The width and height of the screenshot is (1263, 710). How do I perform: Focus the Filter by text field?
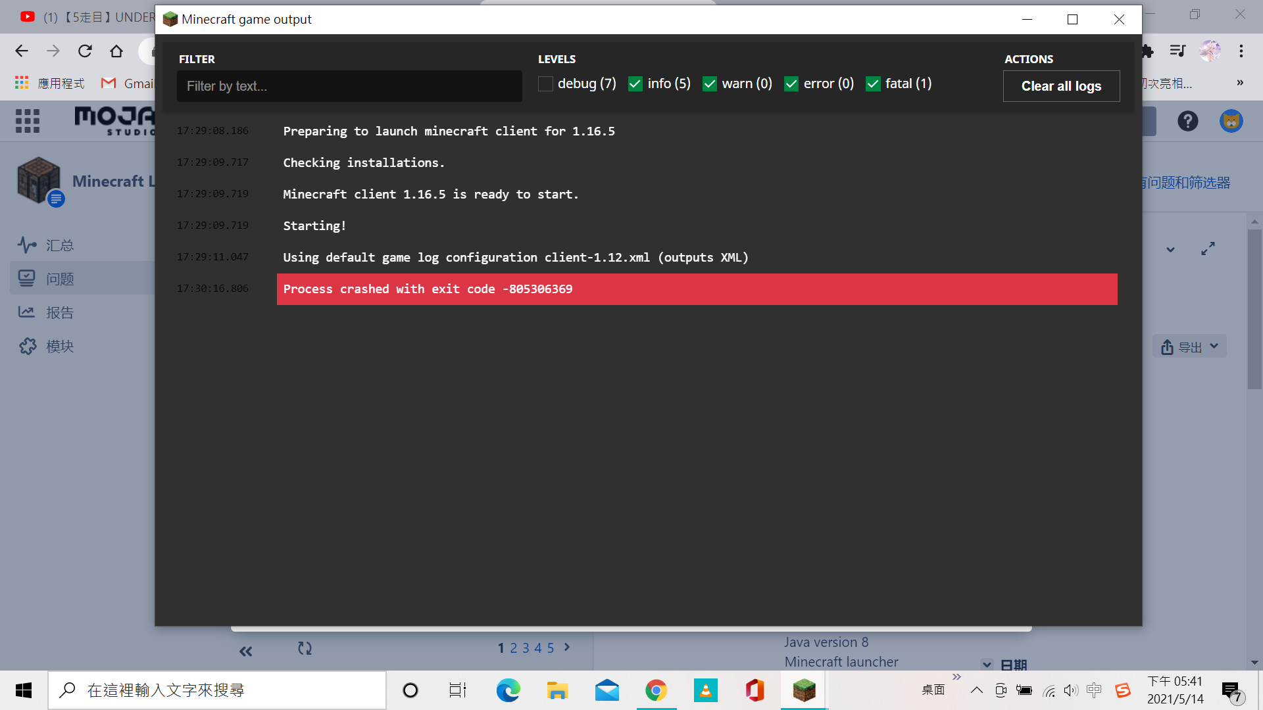pos(349,86)
